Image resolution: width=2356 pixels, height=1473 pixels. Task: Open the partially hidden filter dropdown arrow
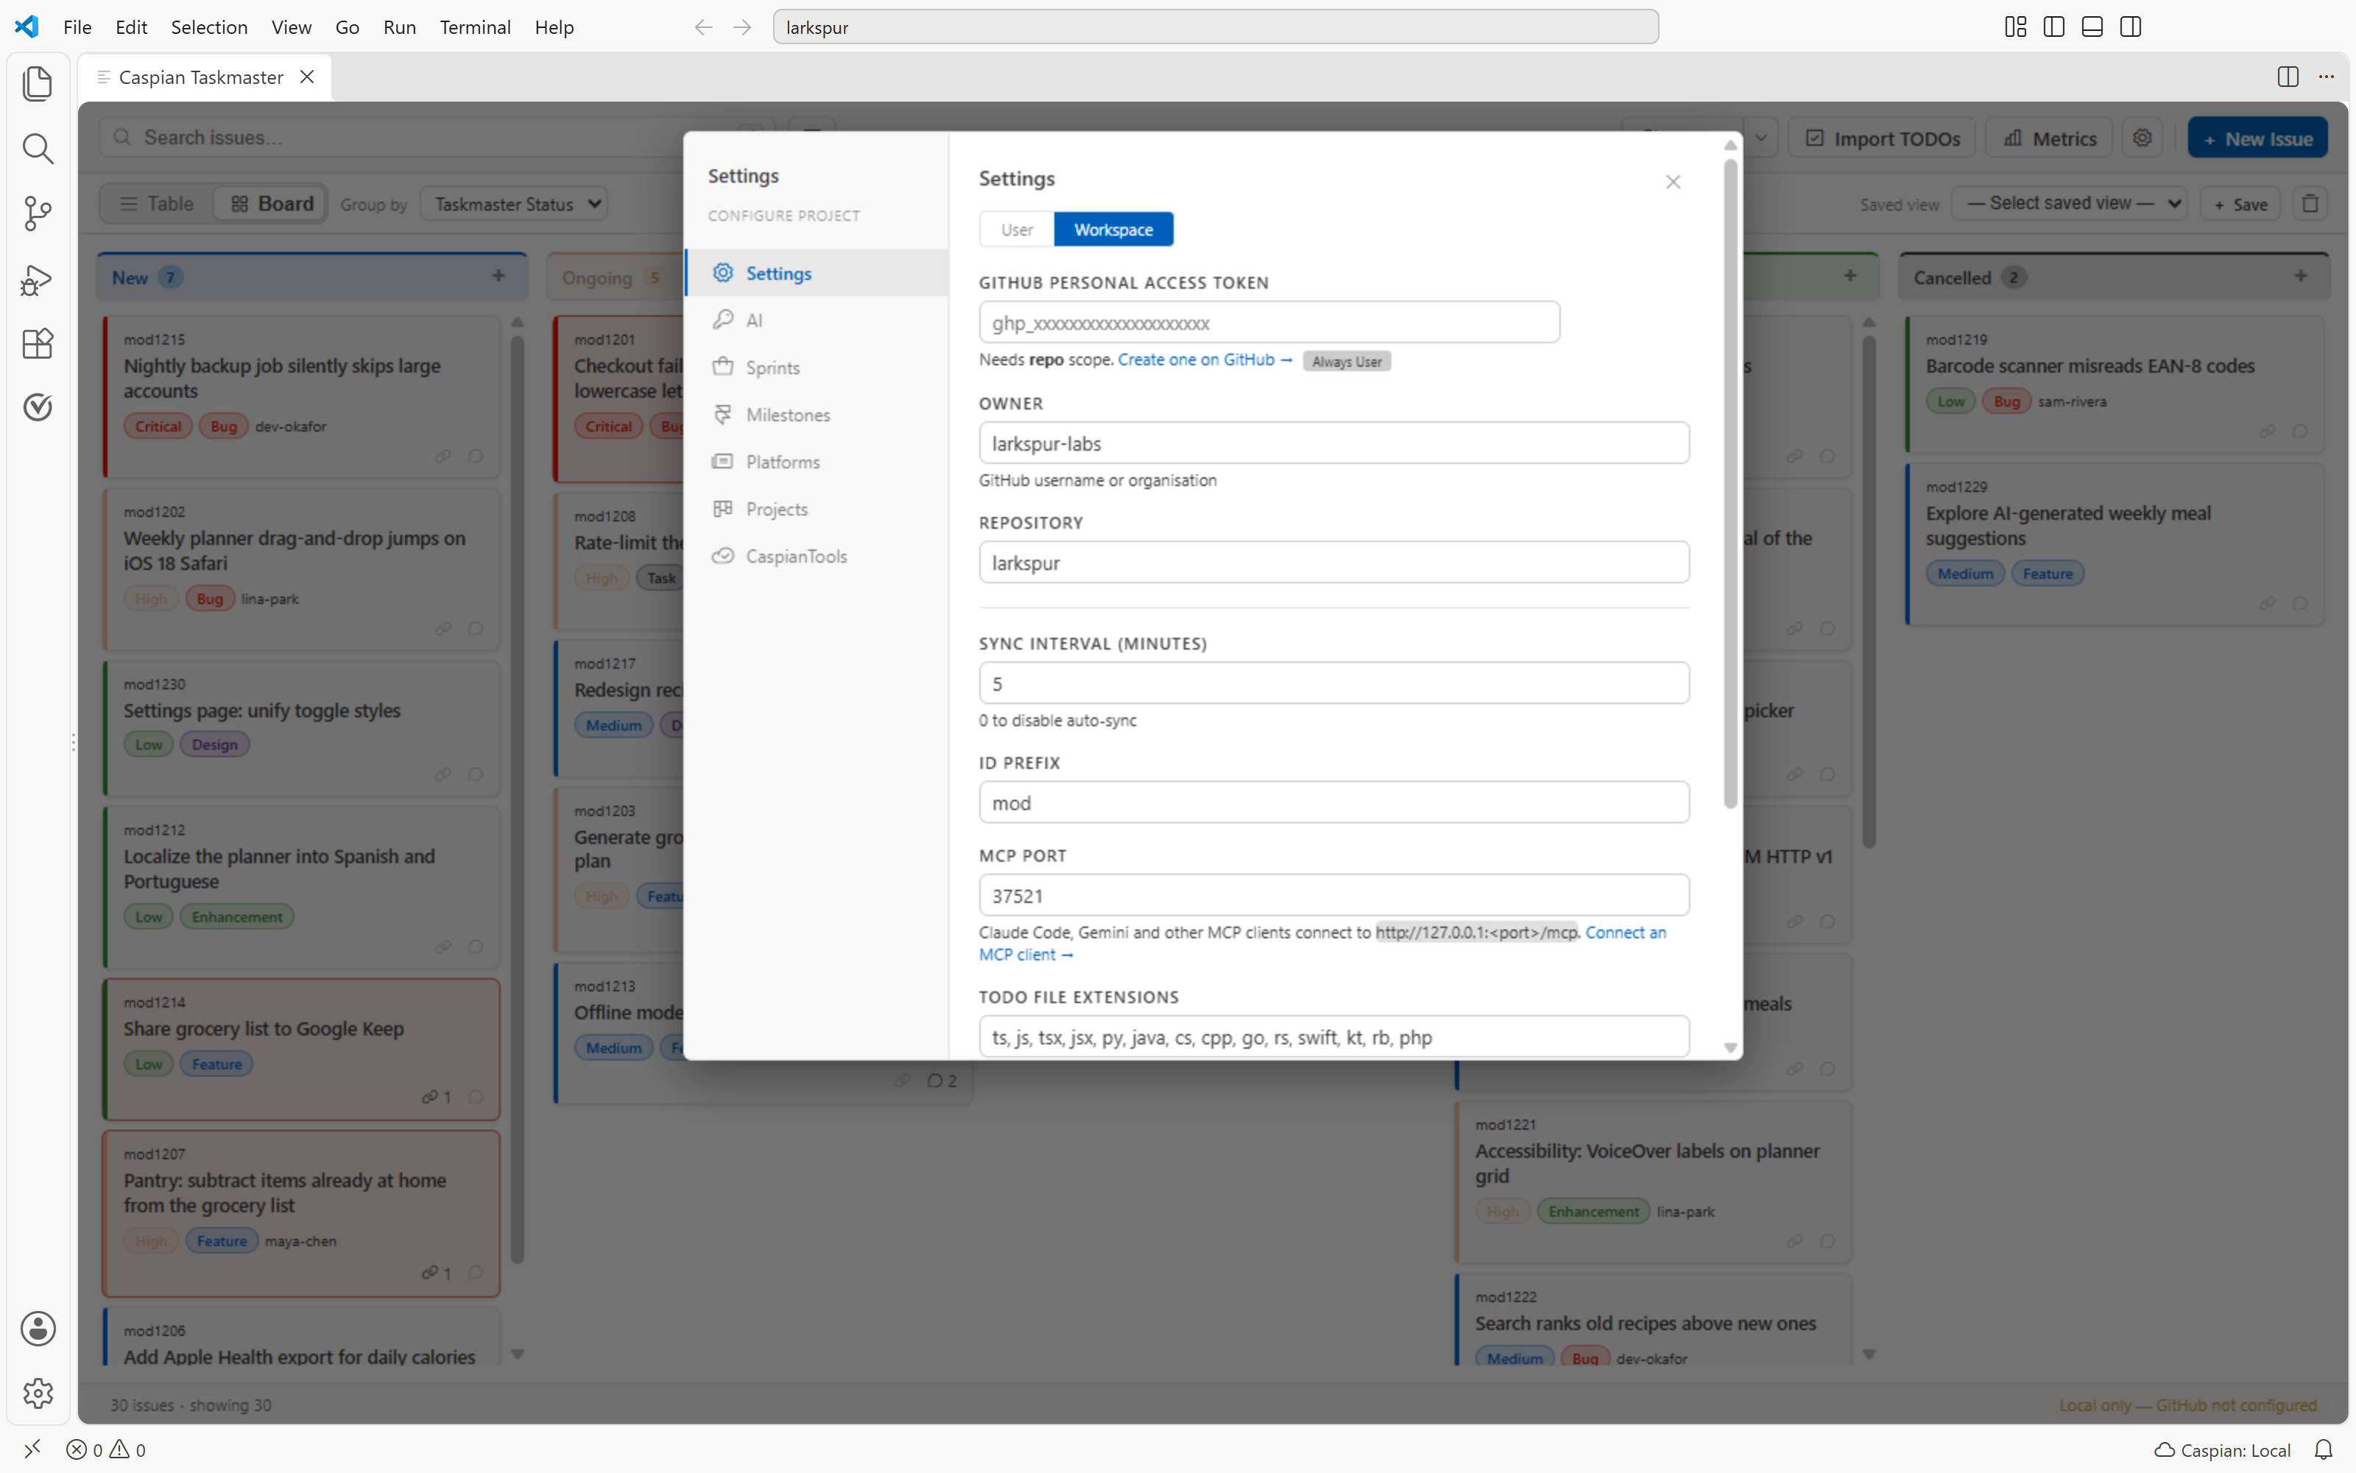(x=1761, y=138)
